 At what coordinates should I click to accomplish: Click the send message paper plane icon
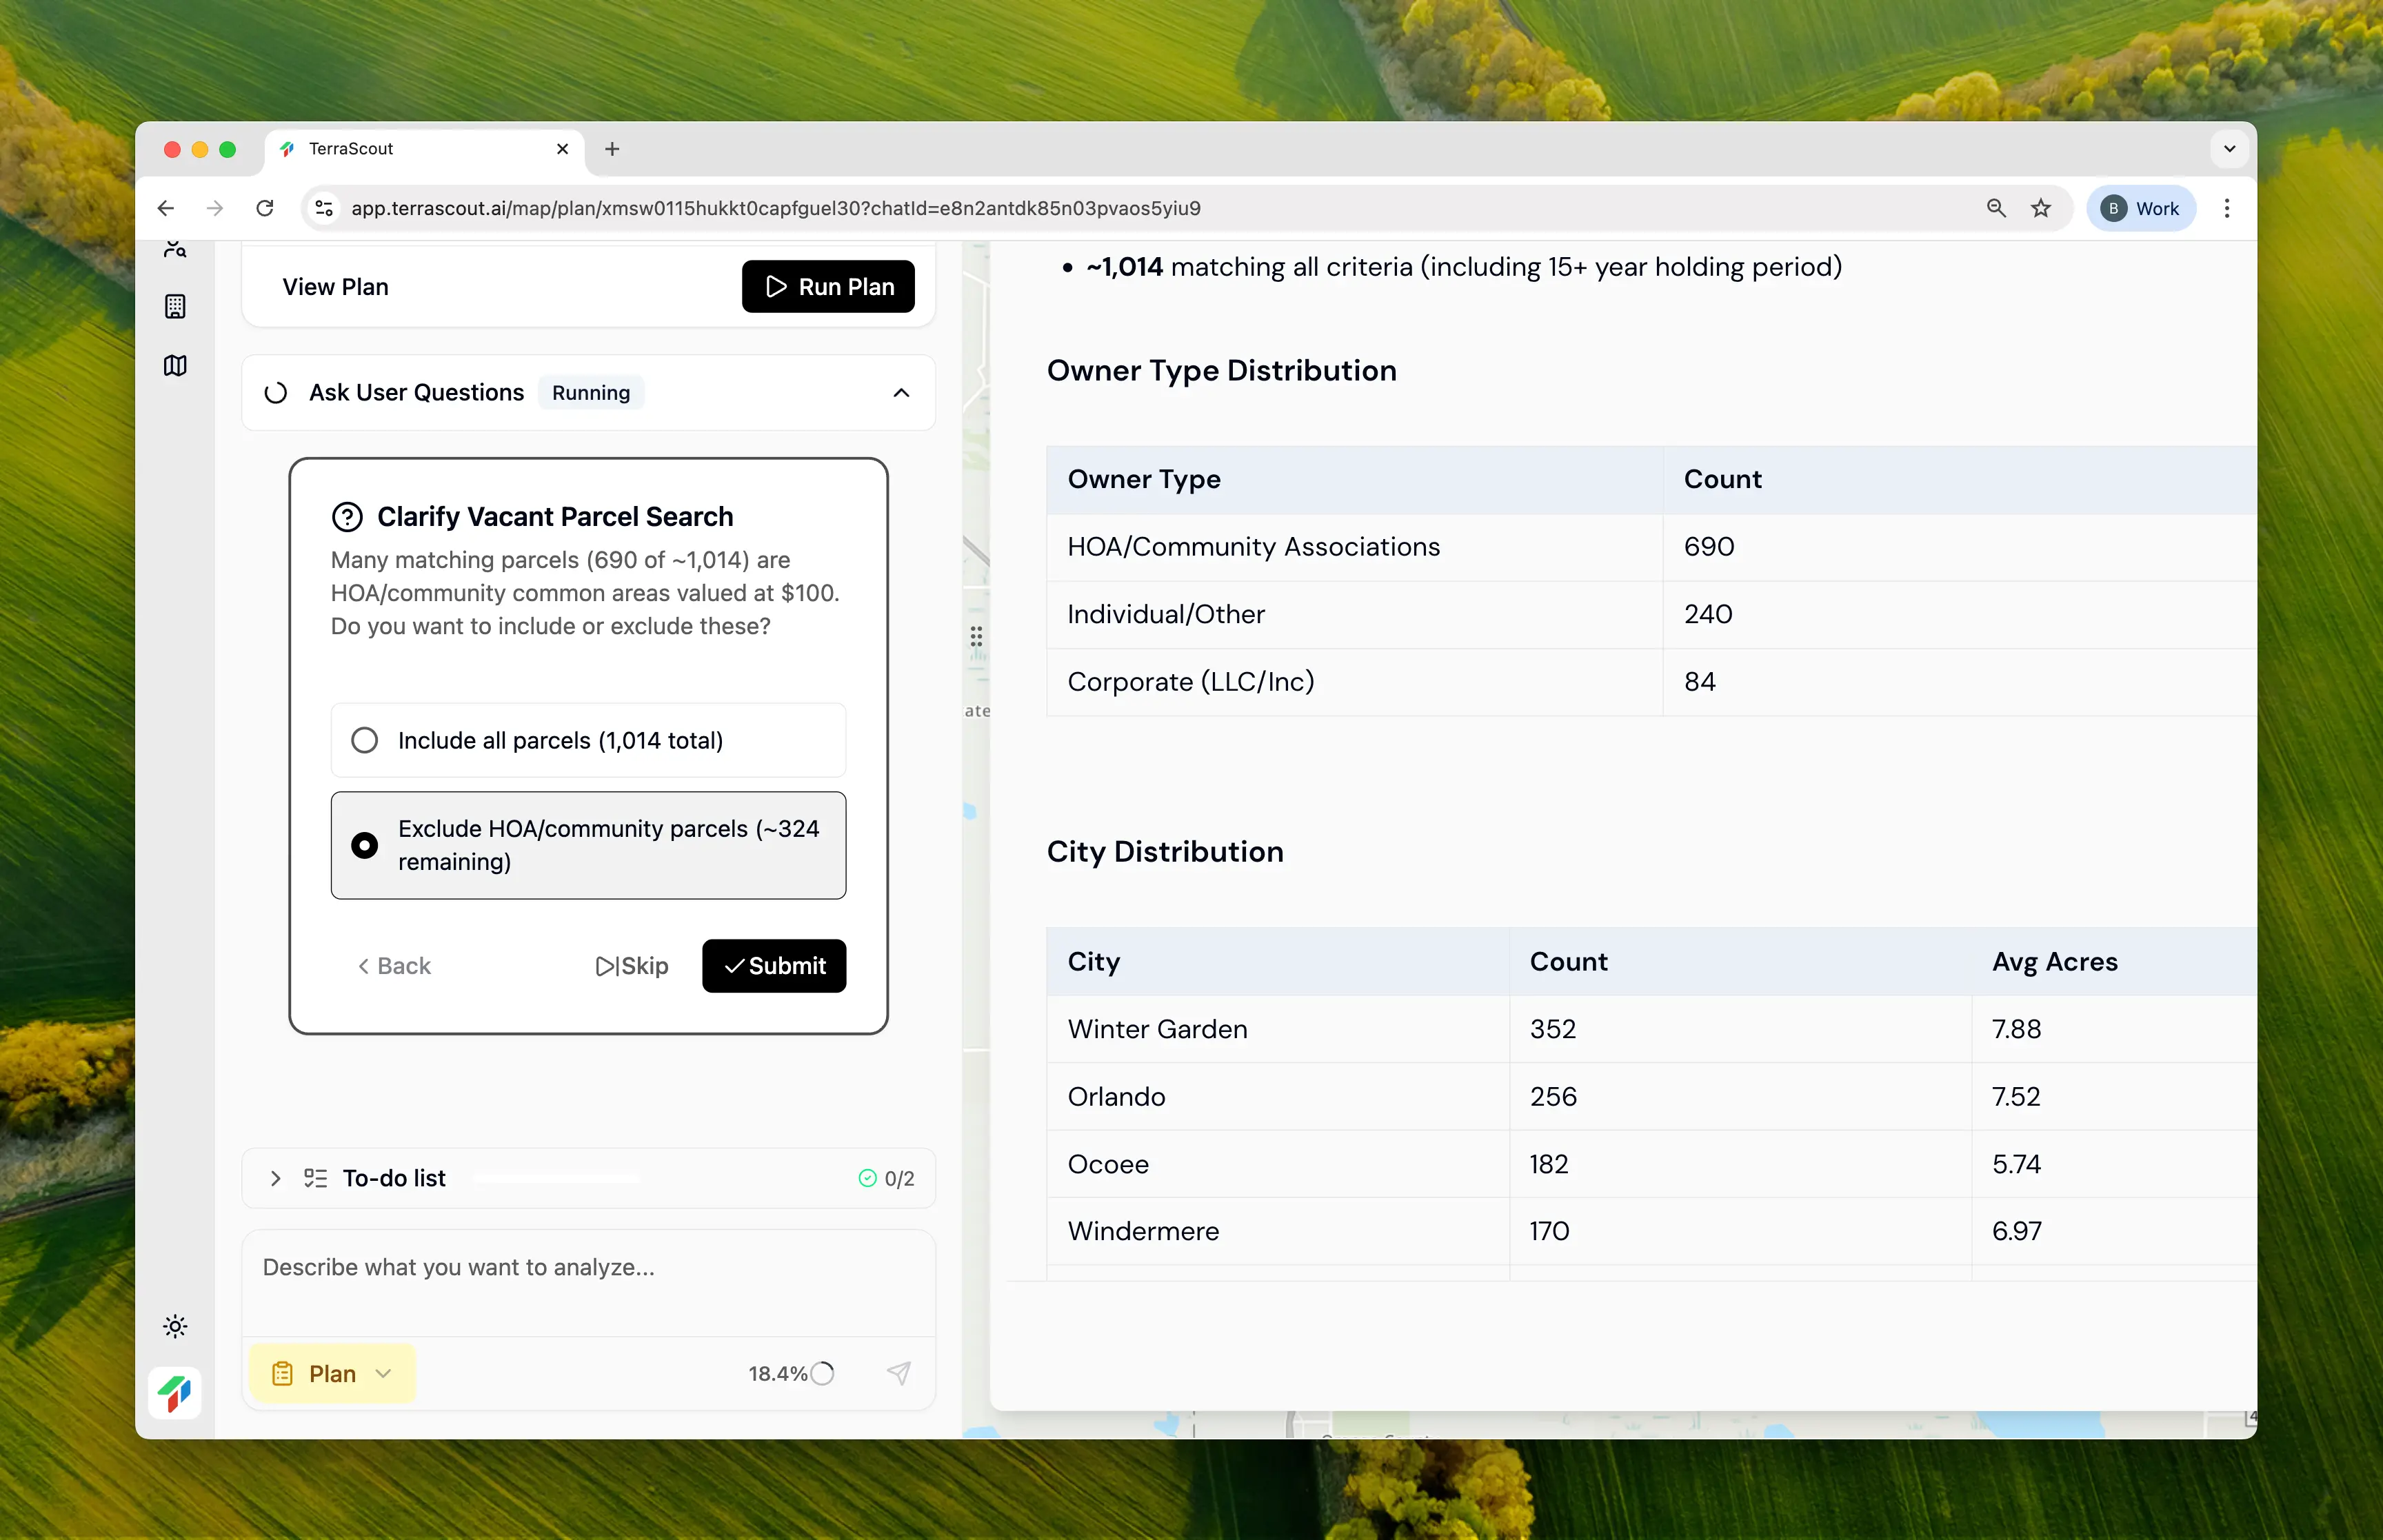[x=898, y=1373]
